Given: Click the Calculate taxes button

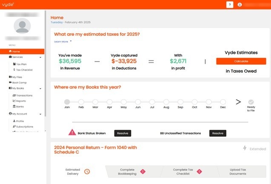Looking at the screenshot, I should pyautogui.click(x=241, y=61).
